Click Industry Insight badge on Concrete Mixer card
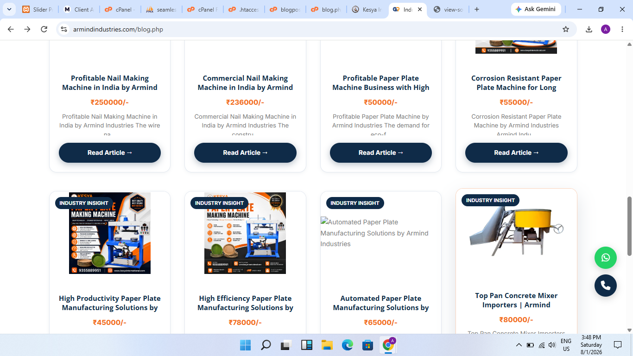 pos(490,200)
